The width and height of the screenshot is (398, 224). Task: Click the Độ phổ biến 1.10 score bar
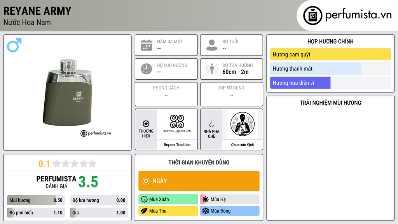click(x=36, y=213)
